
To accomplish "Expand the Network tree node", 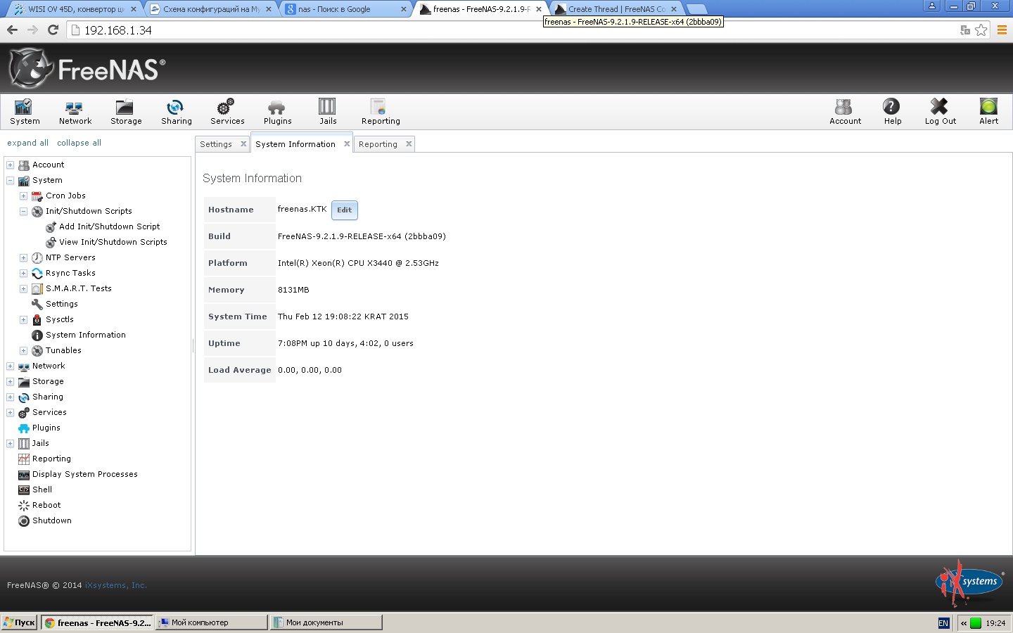I will pyautogui.click(x=11, y=366).
